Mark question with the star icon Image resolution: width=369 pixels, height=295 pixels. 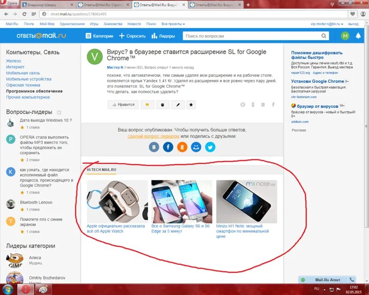coord(191,105)
